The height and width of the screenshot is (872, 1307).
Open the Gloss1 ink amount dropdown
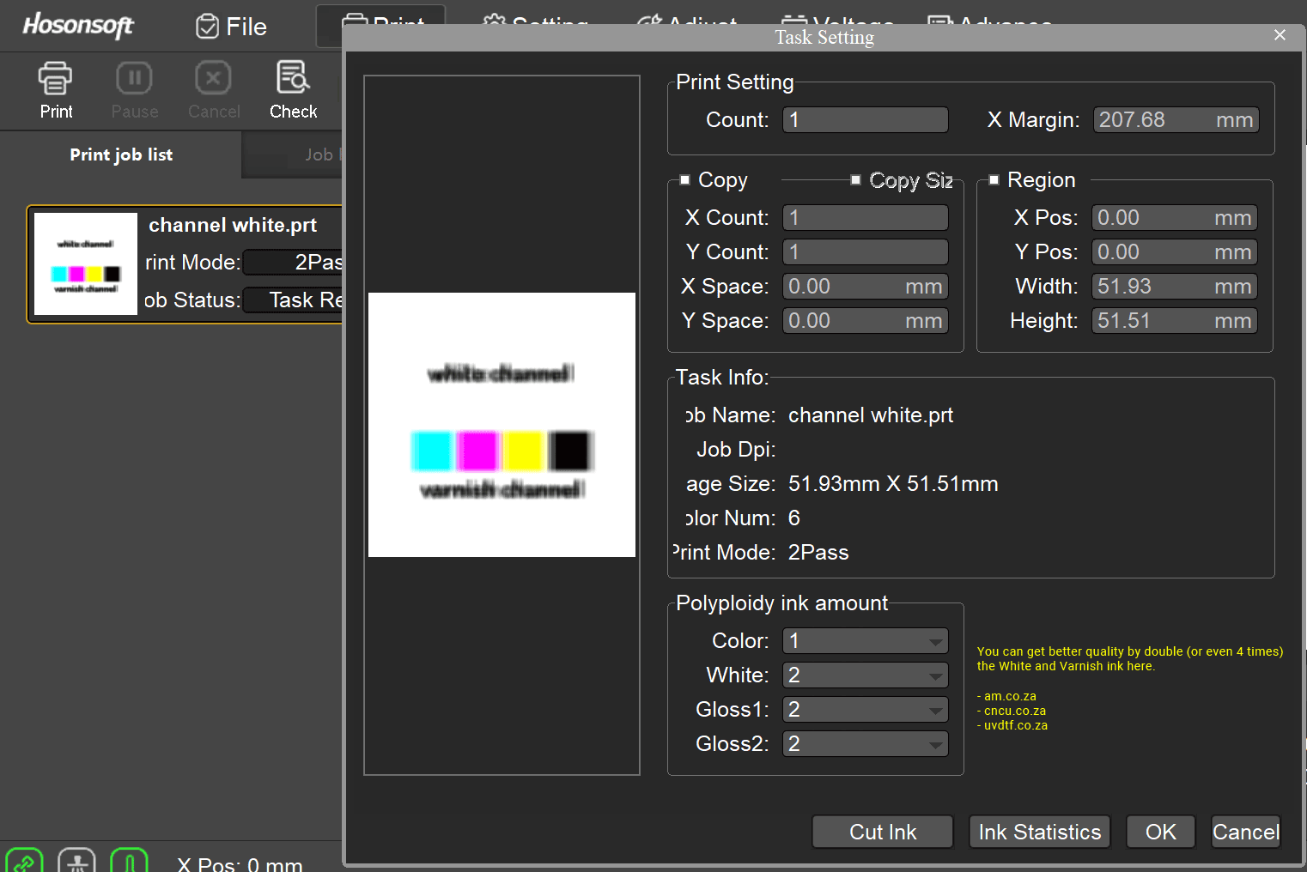[x=934, y=709]
